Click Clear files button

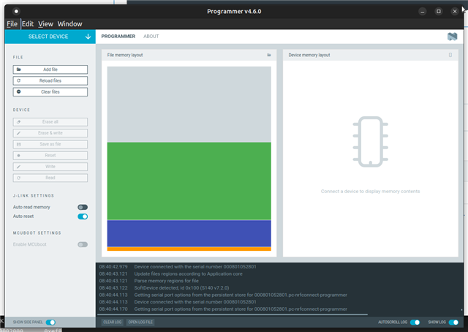[50, 92]
